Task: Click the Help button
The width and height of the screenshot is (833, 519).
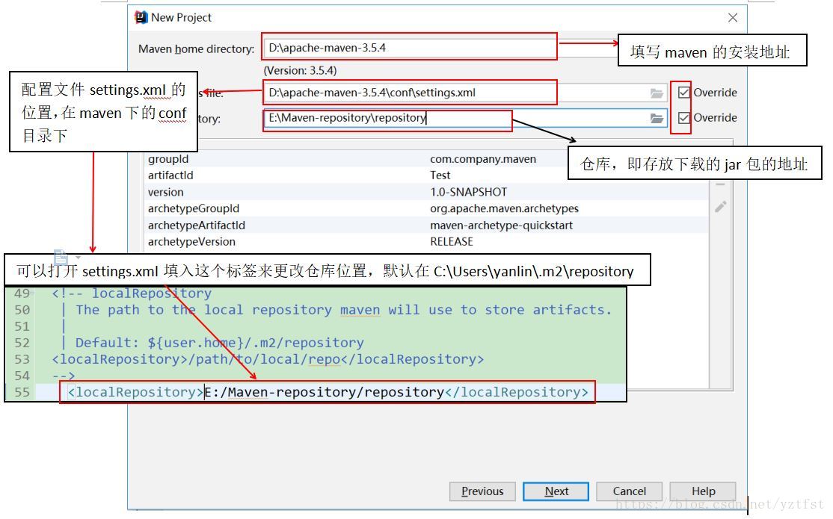Action: [x=704, y=491]
